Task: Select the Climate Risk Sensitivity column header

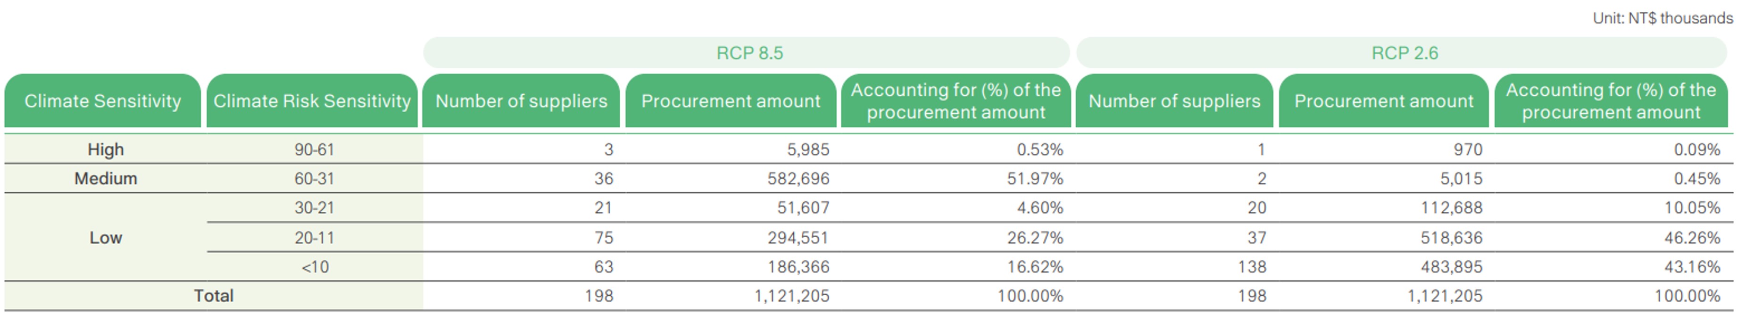Action: pos(312,101)
